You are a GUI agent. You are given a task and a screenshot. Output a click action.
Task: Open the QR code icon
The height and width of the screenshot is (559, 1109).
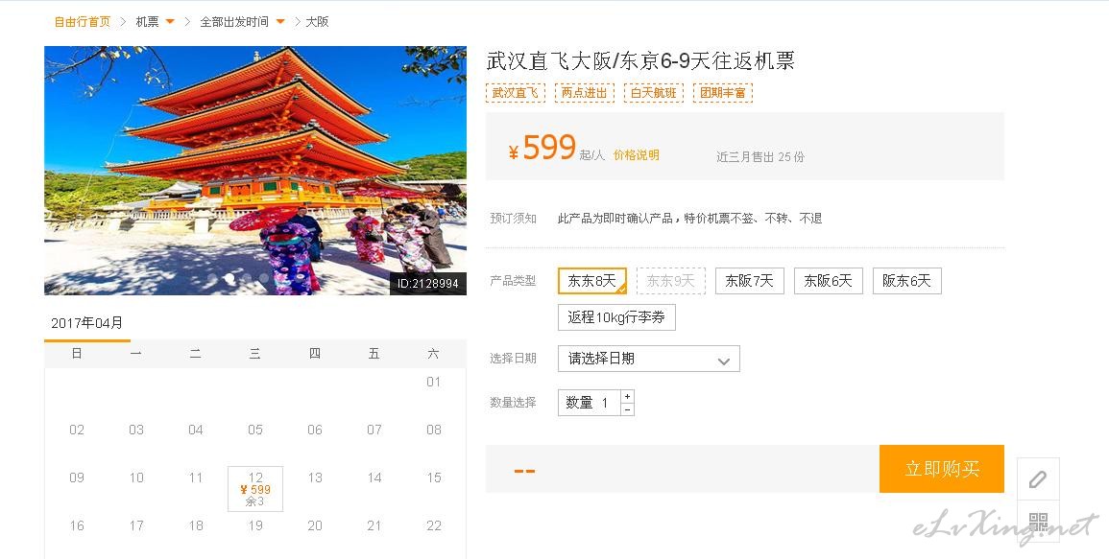click(1038, 522)
